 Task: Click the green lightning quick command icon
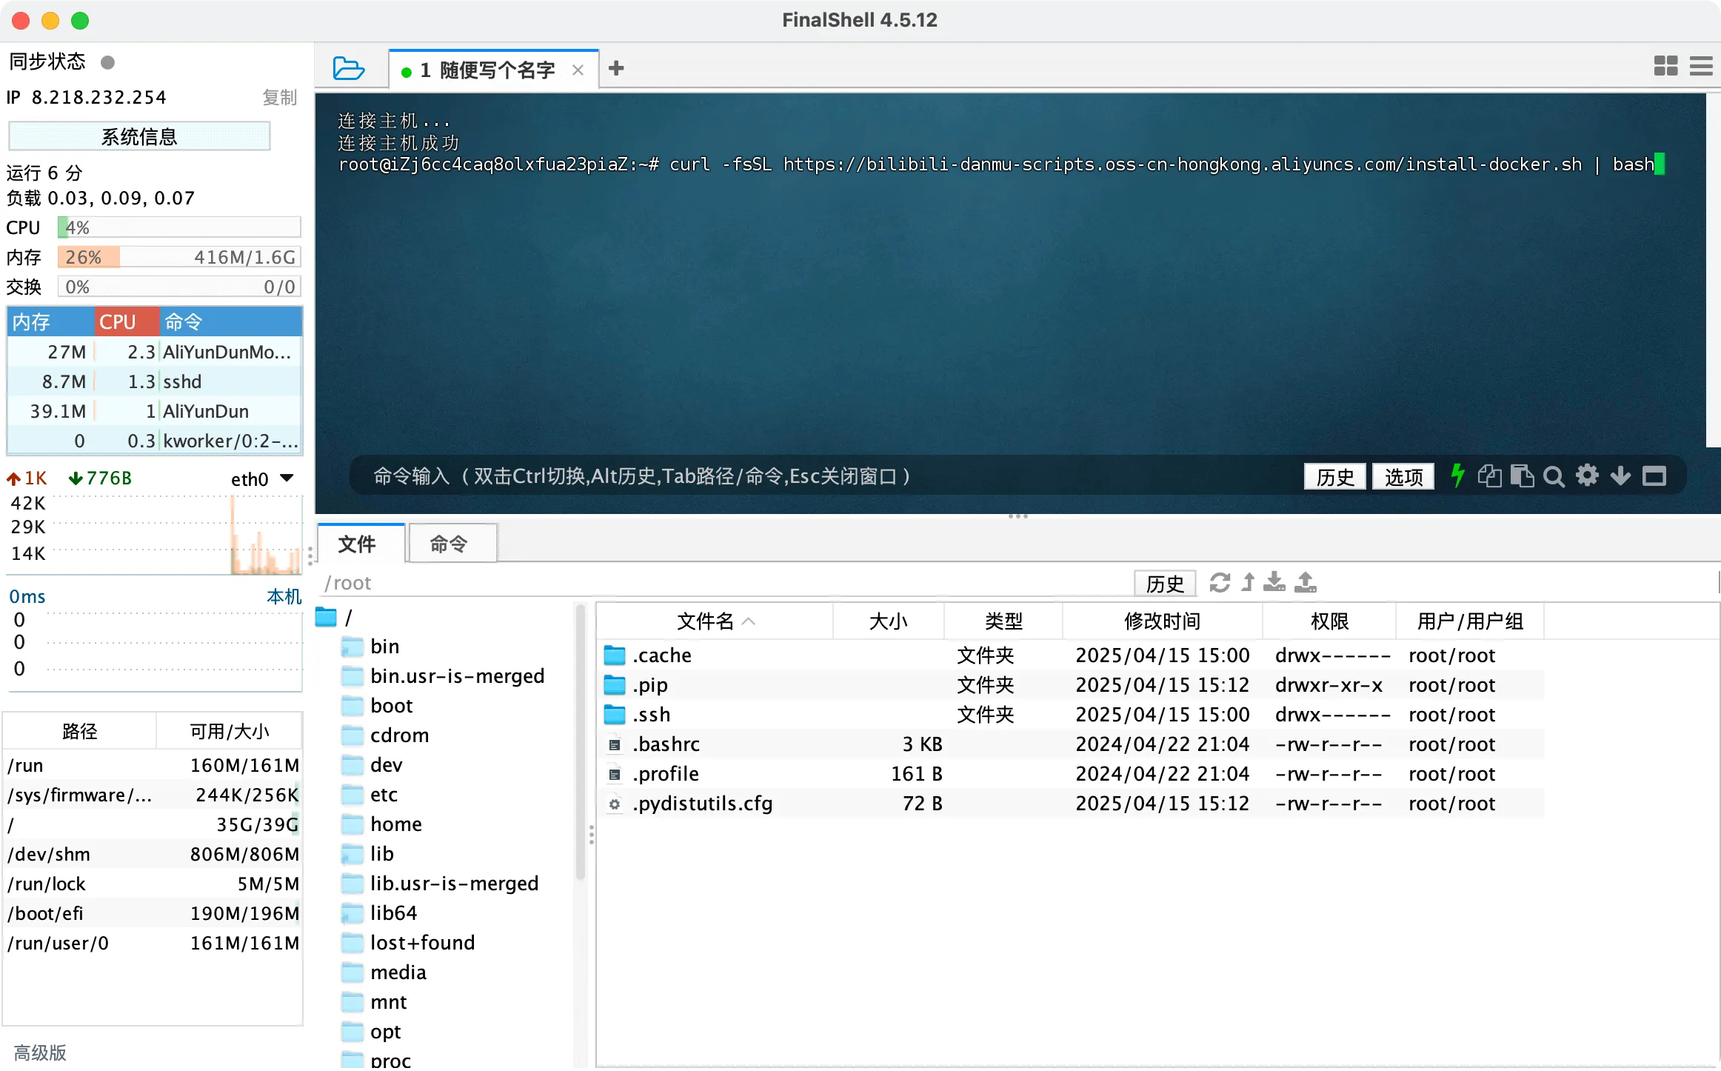[1457, 476]
